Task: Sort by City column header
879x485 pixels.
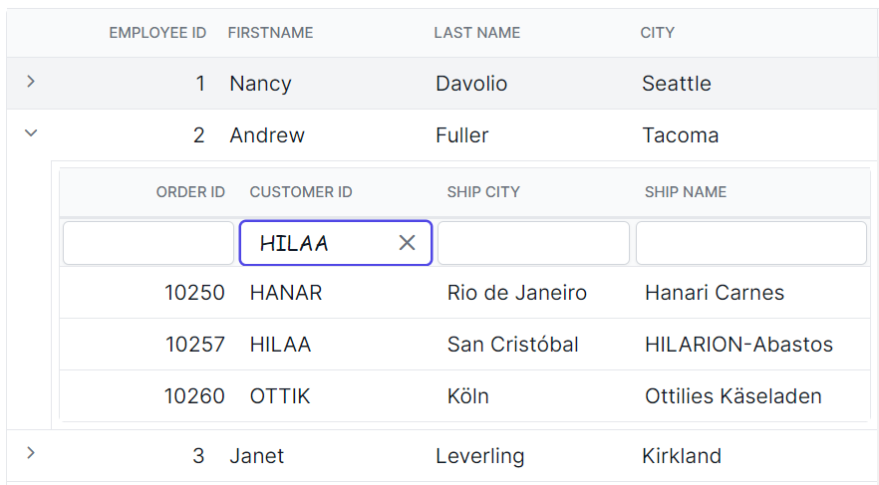Action: coord(658,33)
